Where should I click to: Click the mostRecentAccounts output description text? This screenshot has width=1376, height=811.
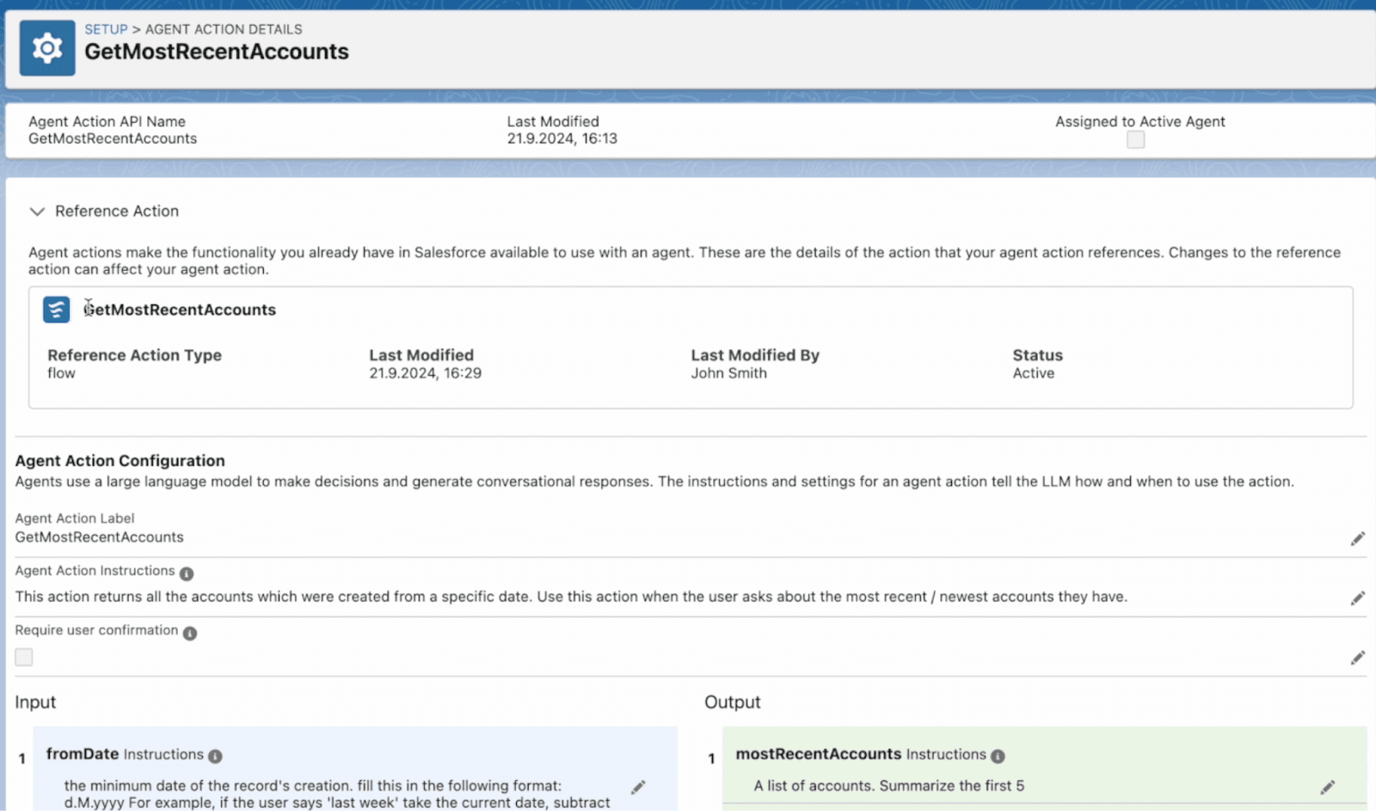(x=888, y=786)
